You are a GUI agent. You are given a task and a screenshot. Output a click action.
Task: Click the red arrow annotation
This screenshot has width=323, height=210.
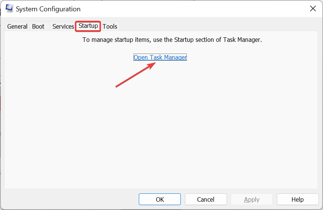click(135, 75)
